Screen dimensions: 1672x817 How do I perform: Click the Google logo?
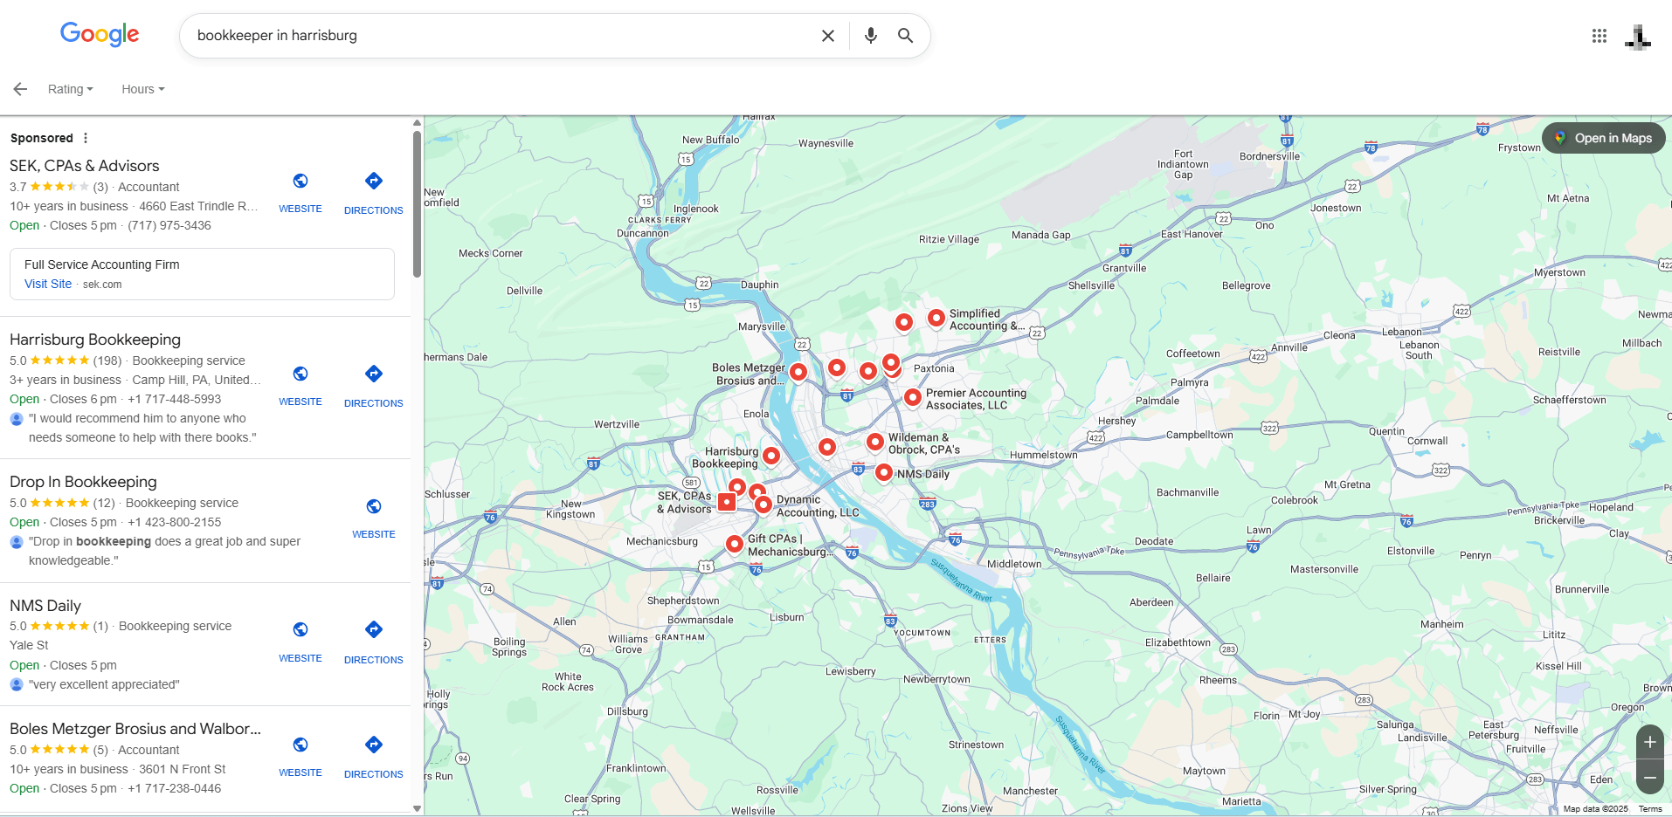(100, 34)
